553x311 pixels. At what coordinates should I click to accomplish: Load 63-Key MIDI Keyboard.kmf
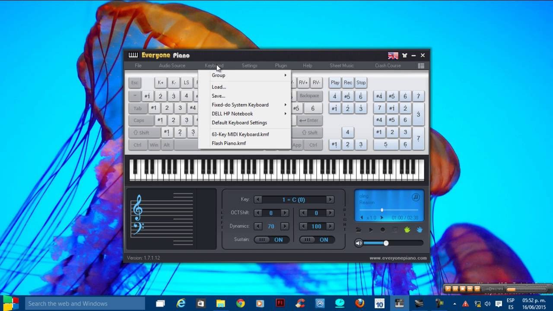pyautogui.click(x=245, y=134)
